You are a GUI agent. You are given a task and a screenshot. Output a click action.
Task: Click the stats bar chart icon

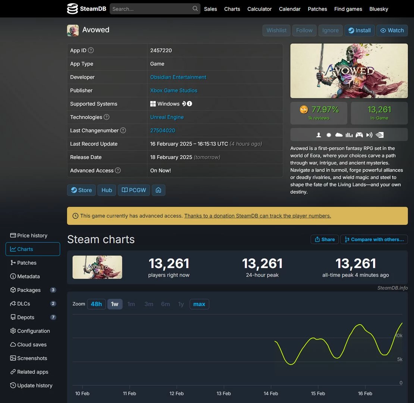(349, 135)
